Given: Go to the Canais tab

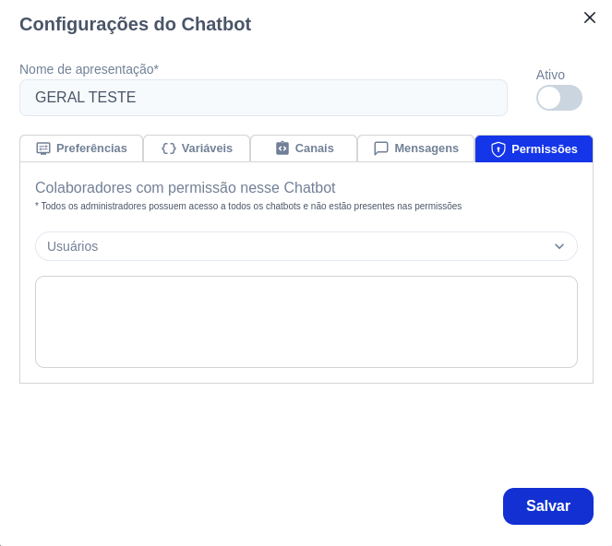Looking at the screenshot, I should [304, 148].
